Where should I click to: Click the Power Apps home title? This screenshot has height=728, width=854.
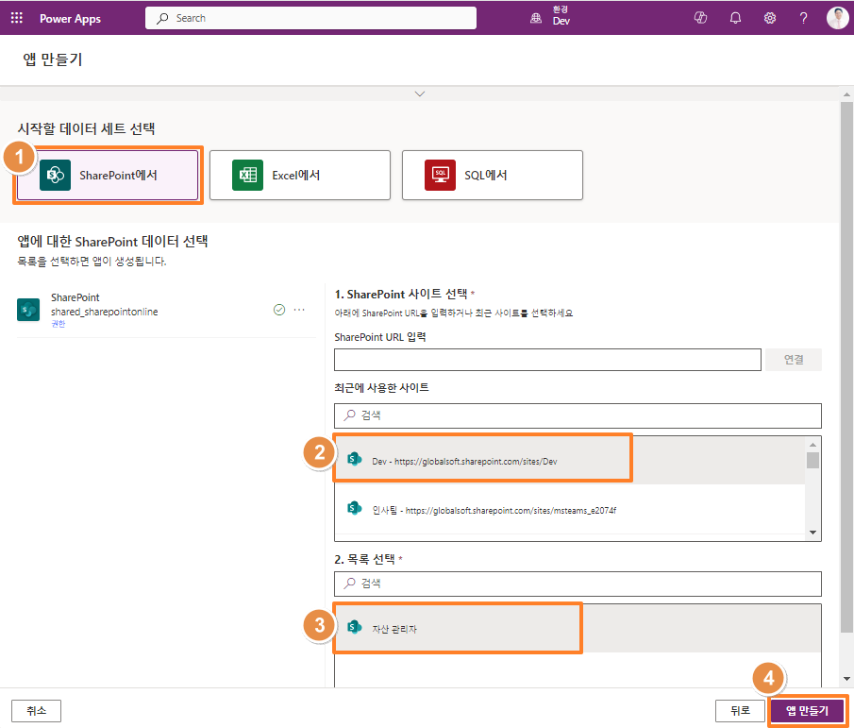(70, 19)
